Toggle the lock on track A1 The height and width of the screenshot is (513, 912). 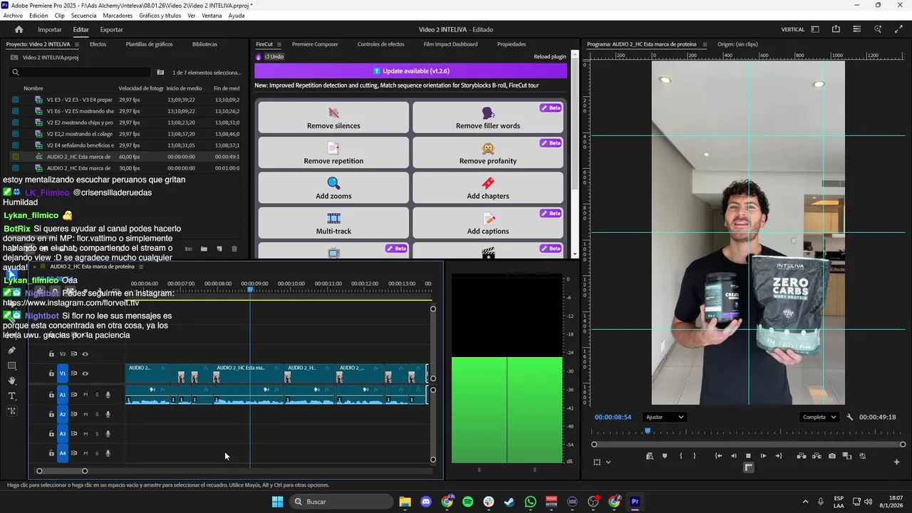pos(51,395)
